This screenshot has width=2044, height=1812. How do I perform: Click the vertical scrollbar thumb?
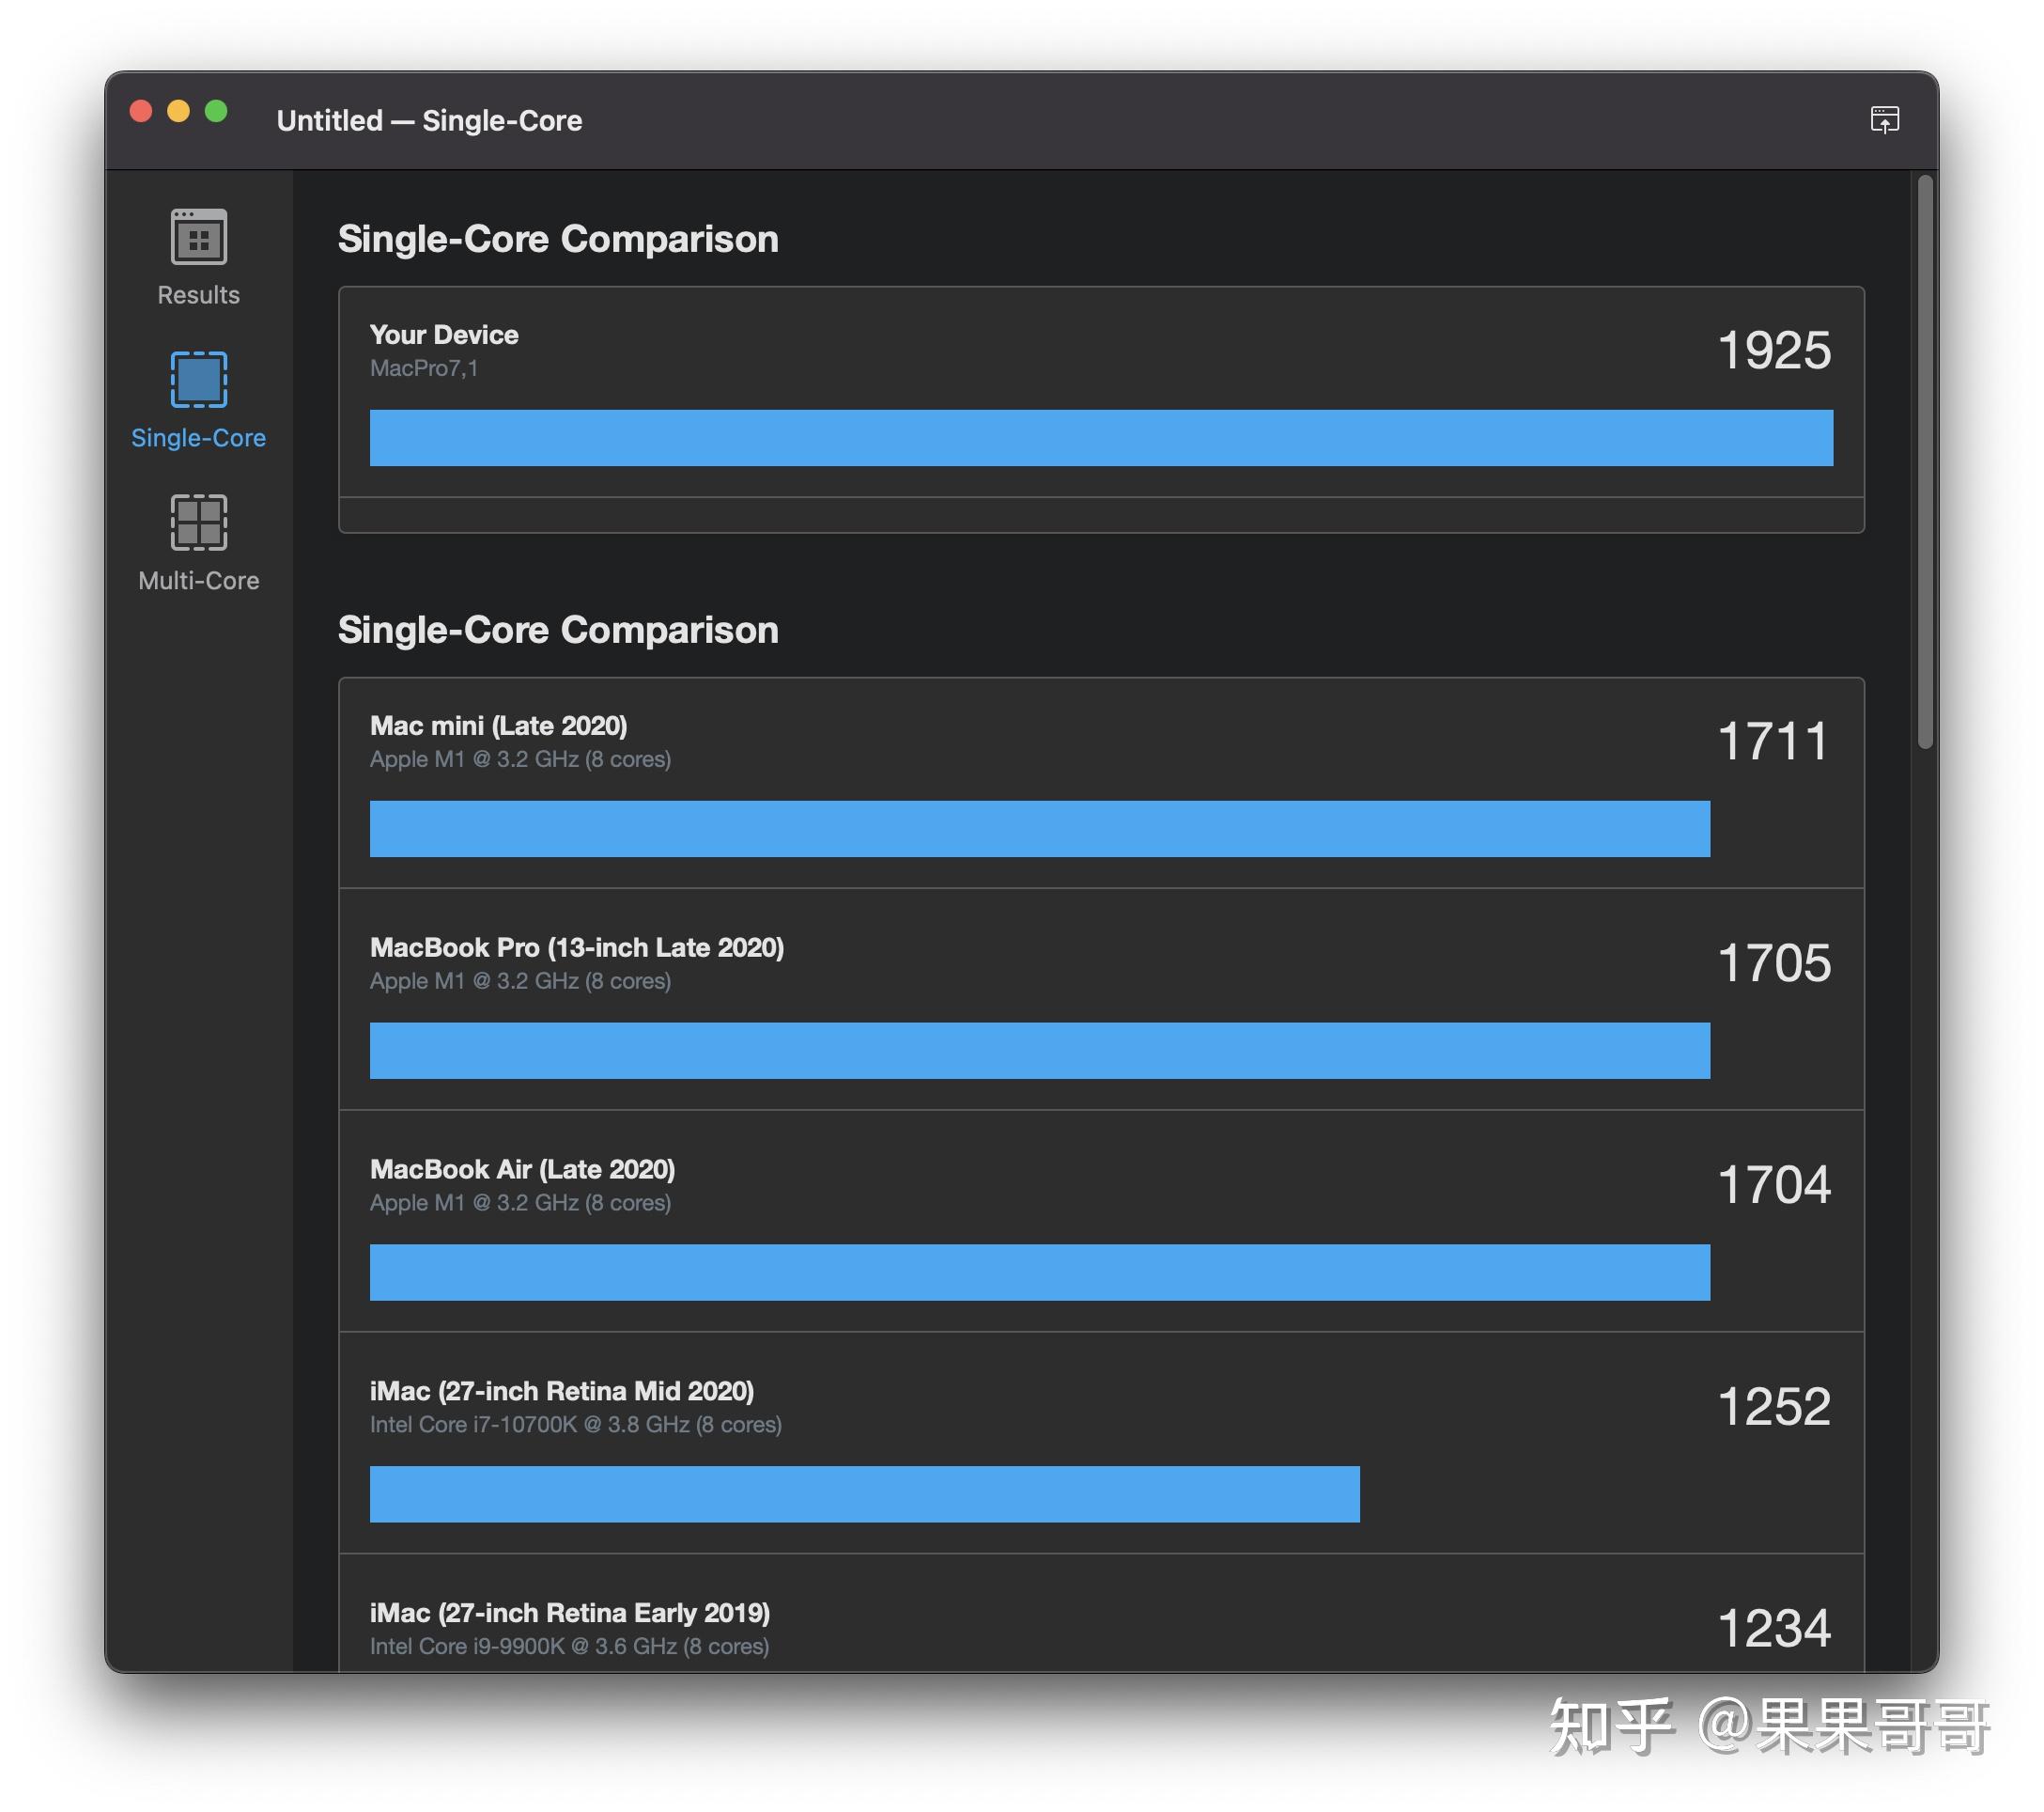coord(1925,461)
